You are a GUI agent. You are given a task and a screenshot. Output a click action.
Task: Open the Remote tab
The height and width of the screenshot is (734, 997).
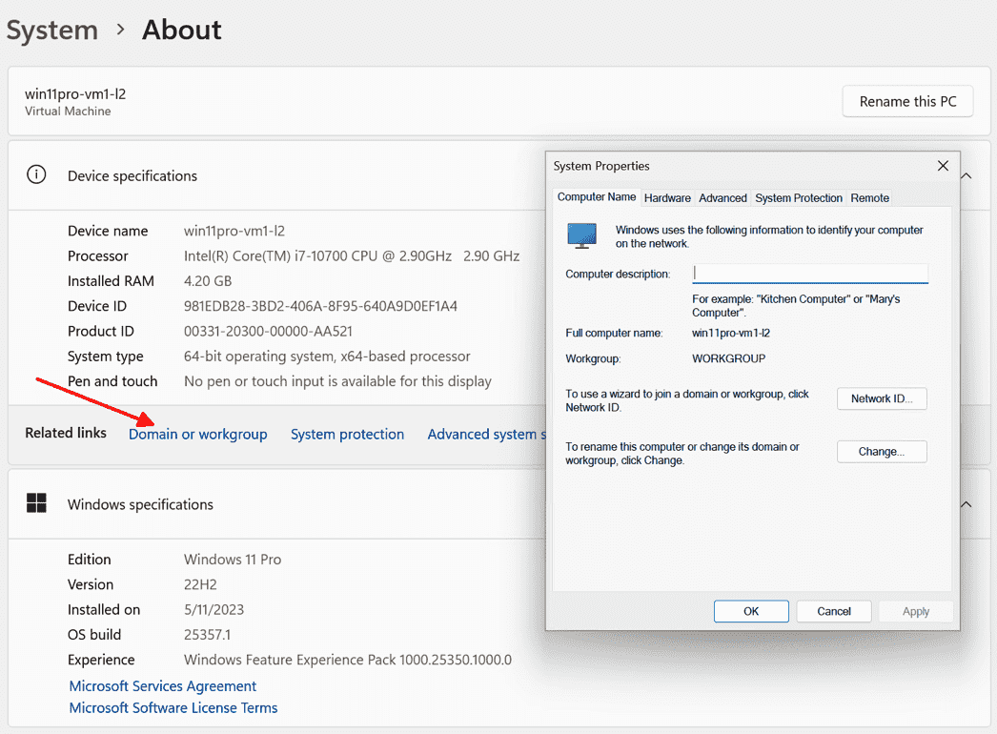click(870, 198)
